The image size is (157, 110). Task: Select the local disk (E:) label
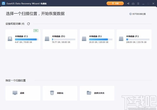95,36
